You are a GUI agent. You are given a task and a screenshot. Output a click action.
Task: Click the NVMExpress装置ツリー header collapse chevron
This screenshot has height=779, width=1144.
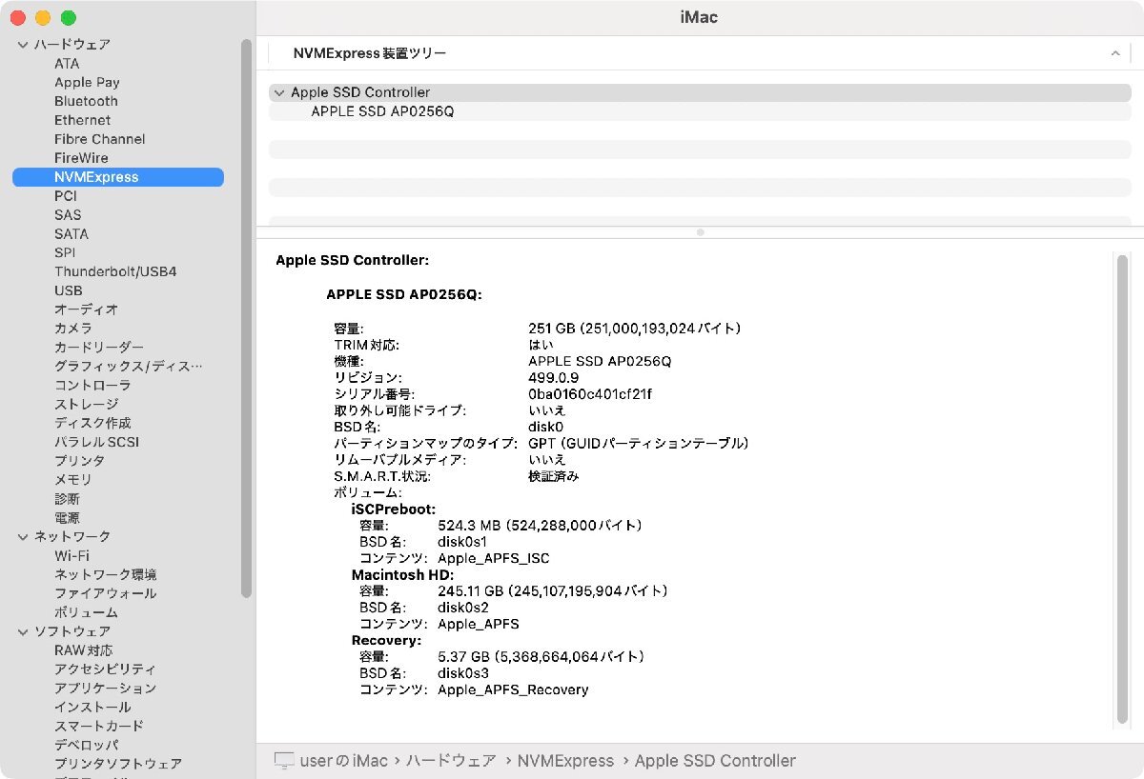[1114, 53]
